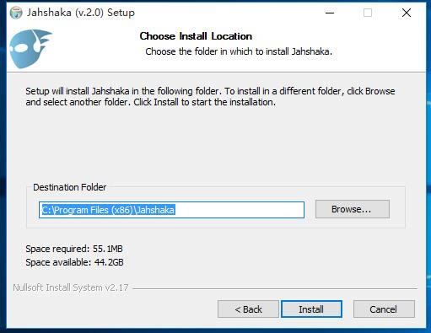Go to previous step with < Back
Viewport: 431px width, 333px height.
tap(248, 309)
